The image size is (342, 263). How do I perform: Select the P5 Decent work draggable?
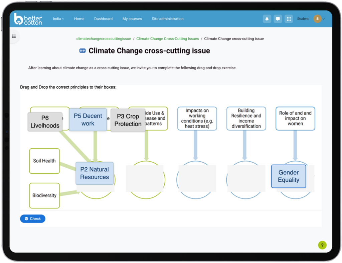pos(88,120)
